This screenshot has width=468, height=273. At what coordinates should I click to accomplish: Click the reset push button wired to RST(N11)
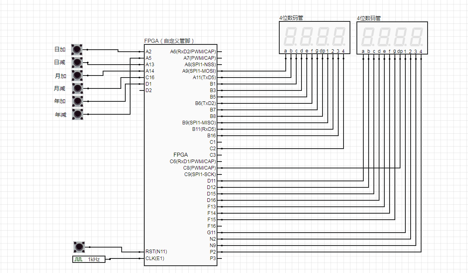tap(79, 247)
